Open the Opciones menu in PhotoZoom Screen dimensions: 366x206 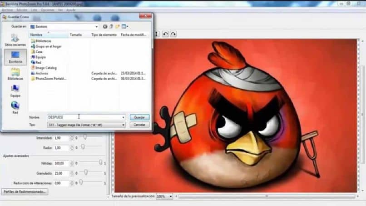[x=48, y=10]
